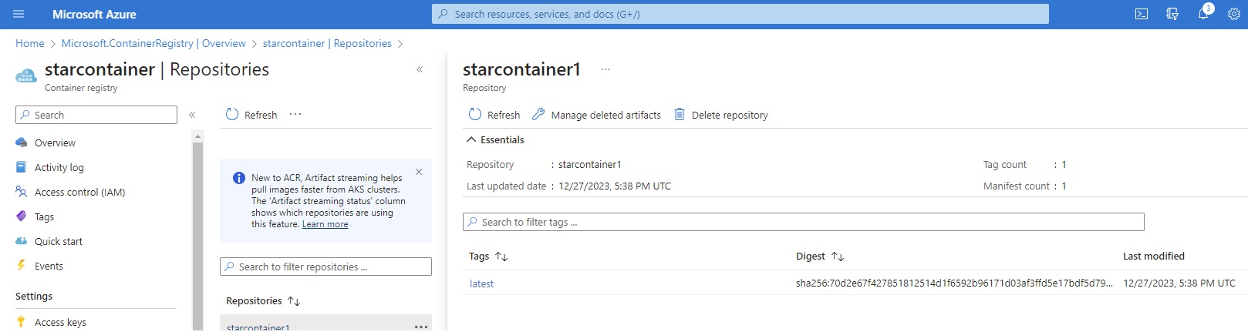Click the Delete repository button

[721, 115]
